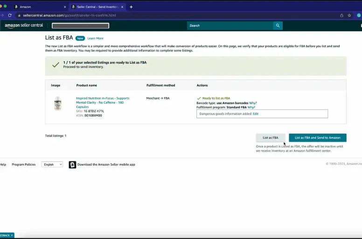Click the Fulfillment method column header
Viewport: 362px width, 239px height.
coord(160,85)
